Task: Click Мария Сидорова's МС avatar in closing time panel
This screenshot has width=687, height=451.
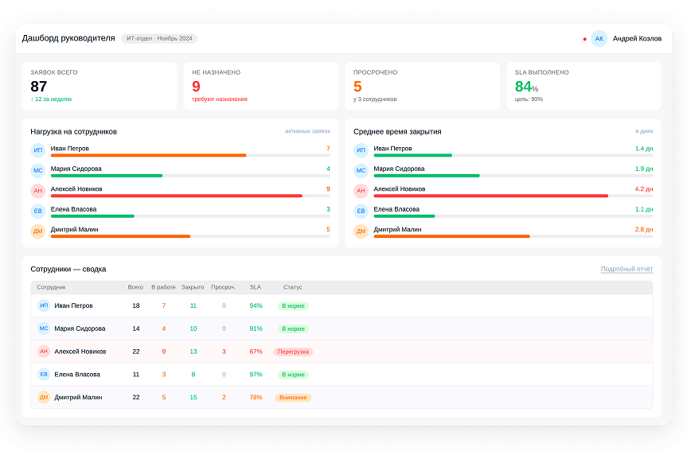Action: click(x=361, y=170)
